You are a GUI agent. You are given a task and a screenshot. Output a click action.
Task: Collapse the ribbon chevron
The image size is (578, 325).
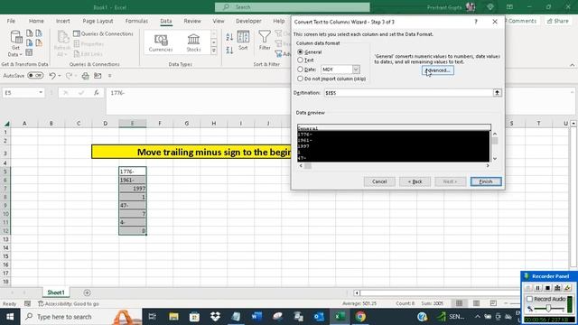pyautogui.click(x=572, y=65)
